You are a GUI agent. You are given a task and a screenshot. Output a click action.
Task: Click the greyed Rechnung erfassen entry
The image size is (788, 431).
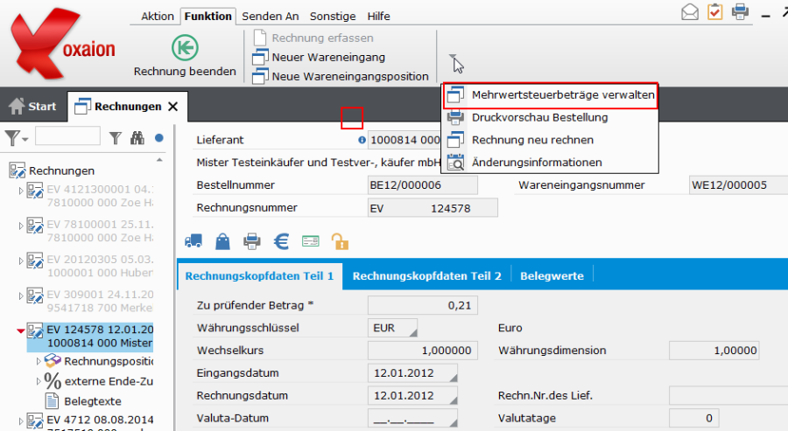pos(313,38)
